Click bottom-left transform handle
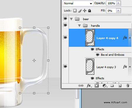The width and height of the screenshot is (132, 108). click(20, 93)
